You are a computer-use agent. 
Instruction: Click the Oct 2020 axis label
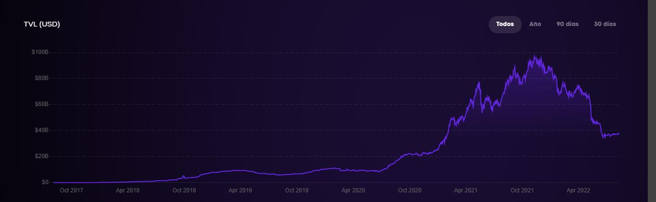click(x=410, y=190)
